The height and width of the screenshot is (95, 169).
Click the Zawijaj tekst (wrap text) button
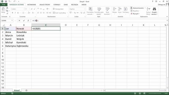pos(58,9)
